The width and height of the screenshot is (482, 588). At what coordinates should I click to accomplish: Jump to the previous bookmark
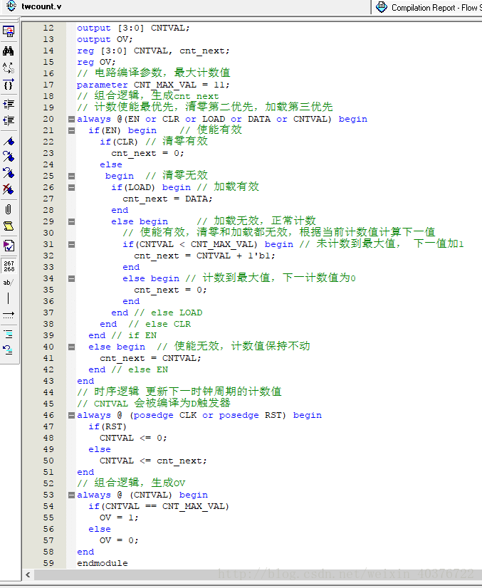pyautogui.click(x=9, y=173)
